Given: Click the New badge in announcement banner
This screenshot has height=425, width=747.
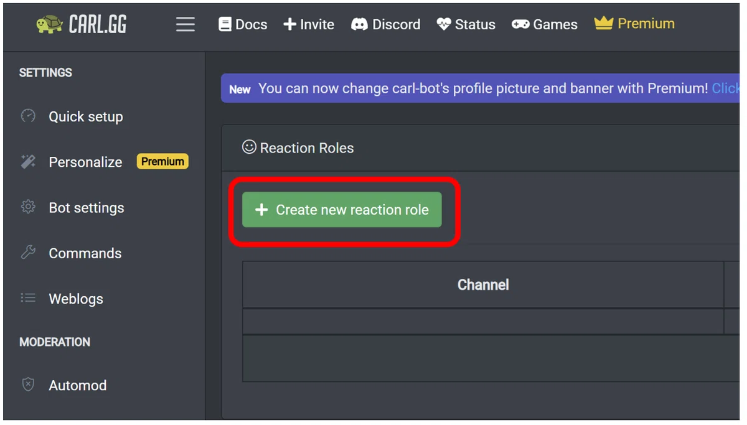Looking at the screenshot, I should tap(240, 89).
